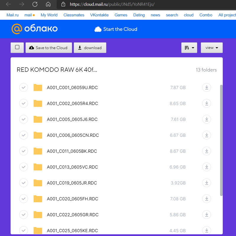Screen dimensions: 236x236
Task: Select A001_C022_0605GR.RDC with its round checkmark
Action: [24, 214]
